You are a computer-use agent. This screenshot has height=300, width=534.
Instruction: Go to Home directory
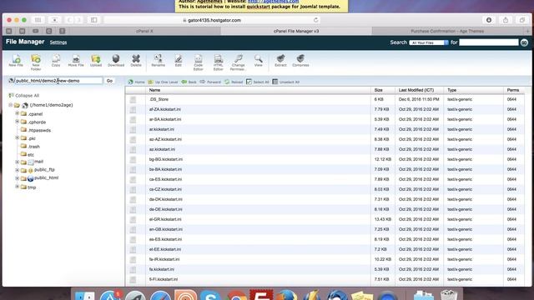point(136,82)
